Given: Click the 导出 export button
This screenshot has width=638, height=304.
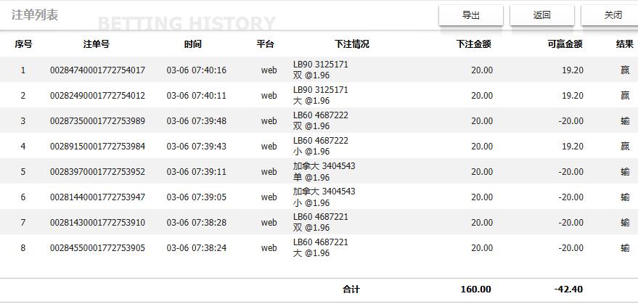Looking at the screenshot, I should point(471,15).
